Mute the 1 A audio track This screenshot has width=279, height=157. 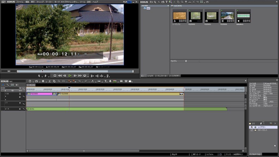pyautogui.click(x=20, y=109)
